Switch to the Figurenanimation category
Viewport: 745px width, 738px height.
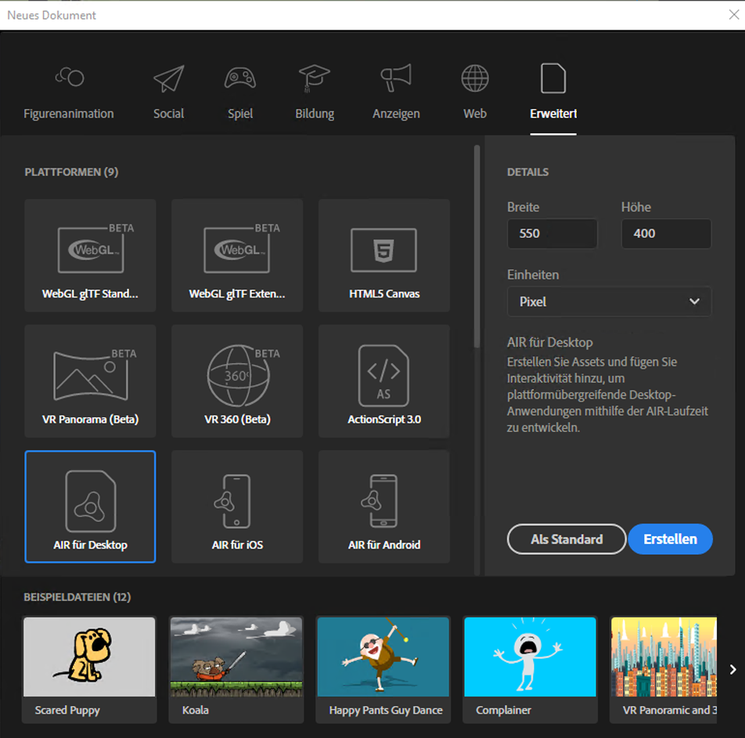69,90
